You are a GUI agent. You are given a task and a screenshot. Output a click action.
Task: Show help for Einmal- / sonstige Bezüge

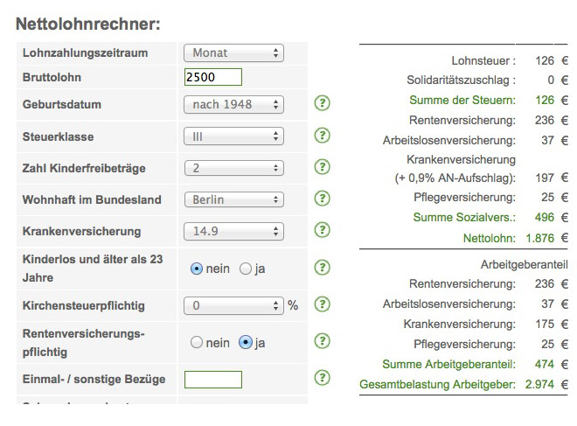click(322, 378)
